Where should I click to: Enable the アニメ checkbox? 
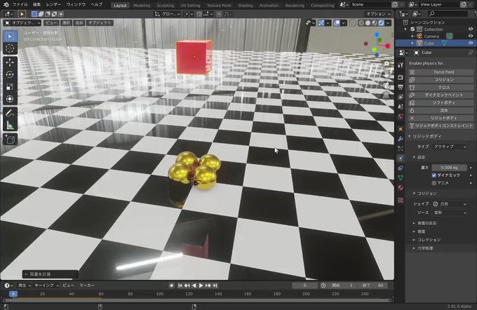(434, 183)
